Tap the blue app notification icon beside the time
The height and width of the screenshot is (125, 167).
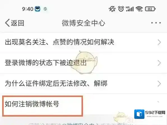point(38,9)
